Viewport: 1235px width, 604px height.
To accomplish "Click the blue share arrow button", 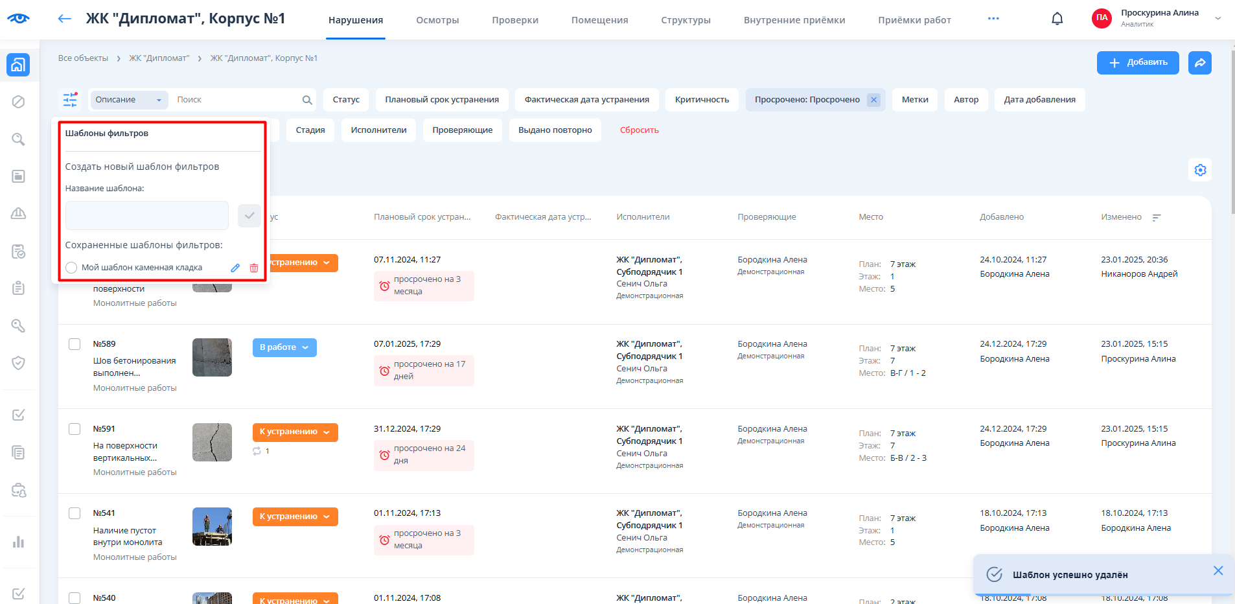I will click(x=1199, y=63).
